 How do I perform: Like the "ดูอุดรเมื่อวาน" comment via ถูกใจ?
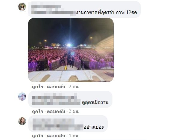[x=38, y=111]
